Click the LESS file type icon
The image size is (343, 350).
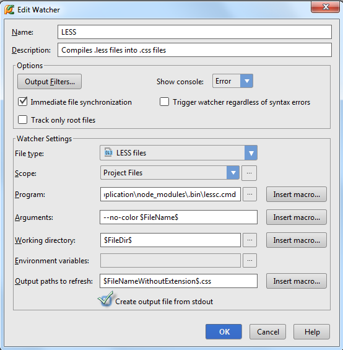click(x=108, y=152)
